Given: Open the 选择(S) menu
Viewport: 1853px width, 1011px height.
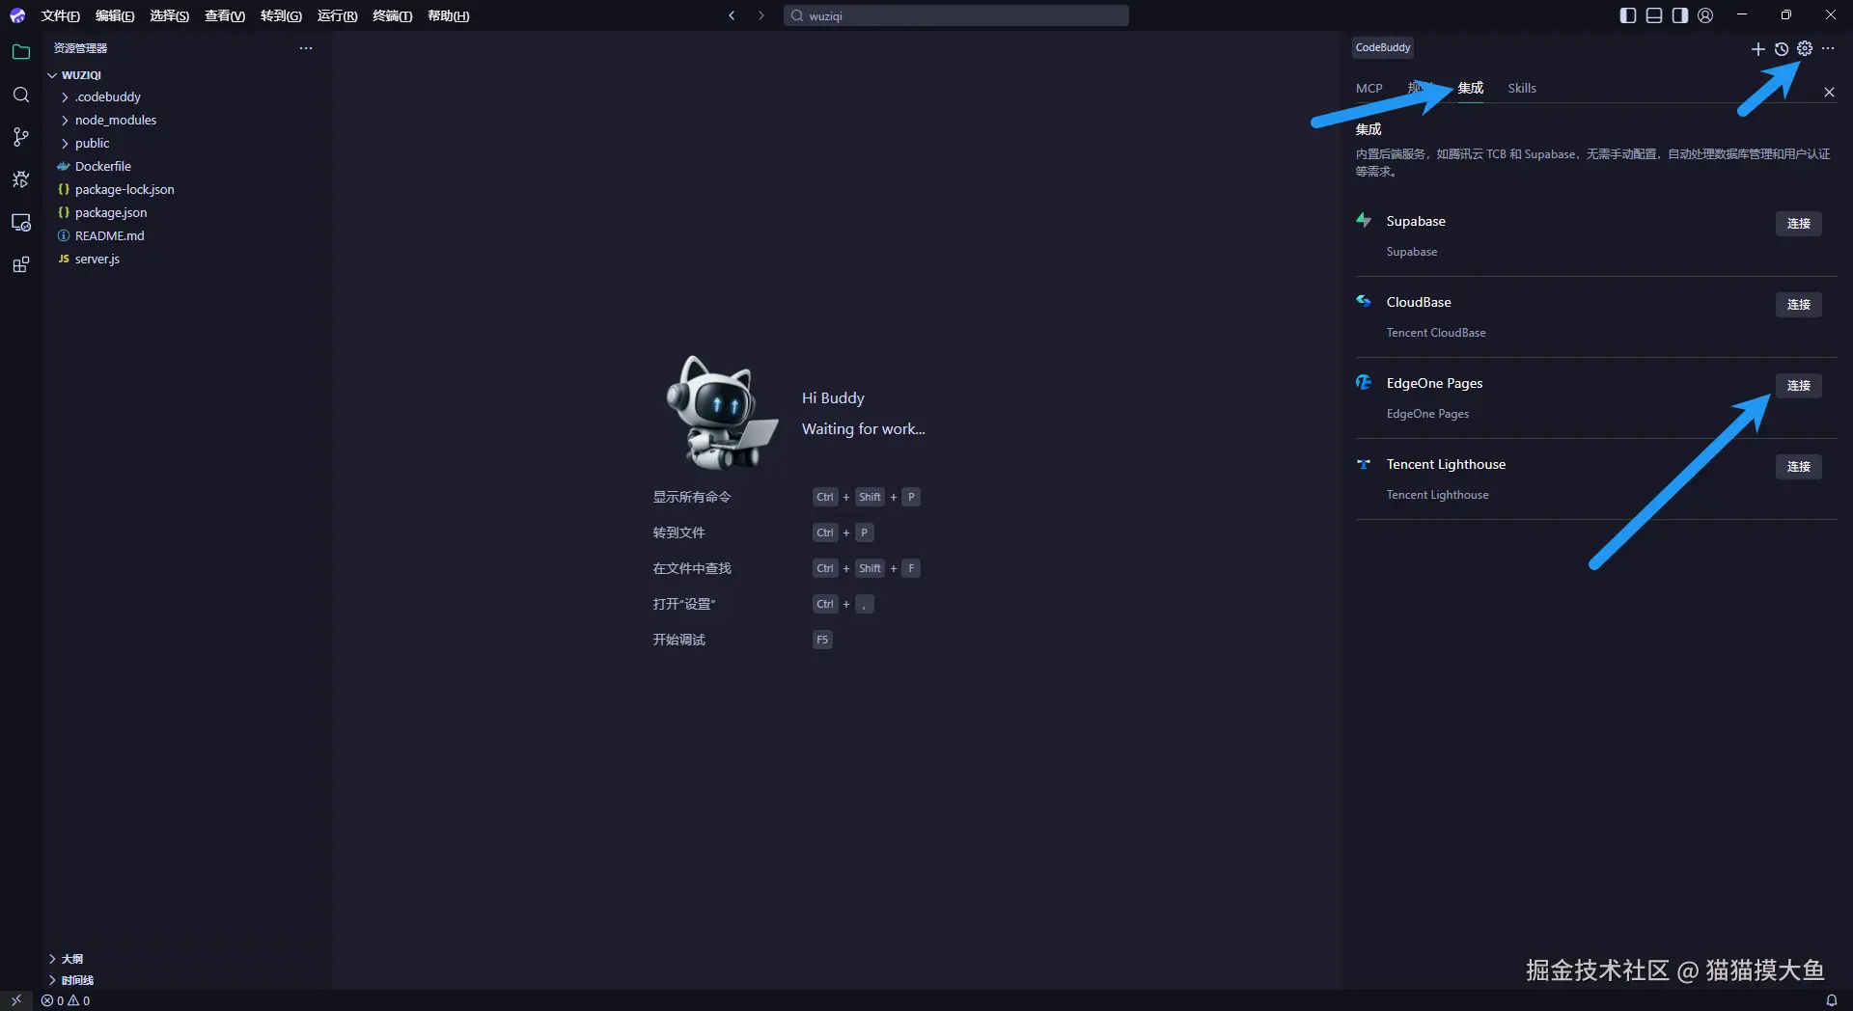Looking at the screenshot, I should coord(169,15).
